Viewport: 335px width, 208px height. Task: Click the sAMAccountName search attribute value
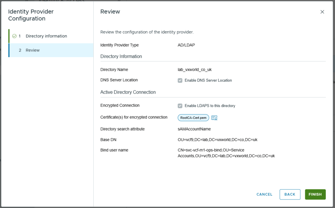[x=194, y=129]
